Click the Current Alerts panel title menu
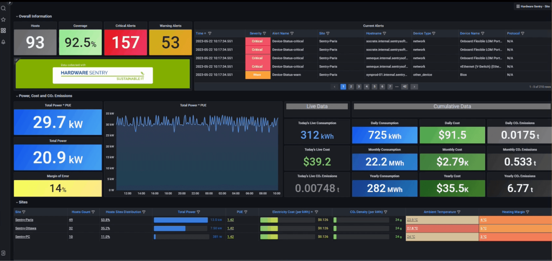 373,26
